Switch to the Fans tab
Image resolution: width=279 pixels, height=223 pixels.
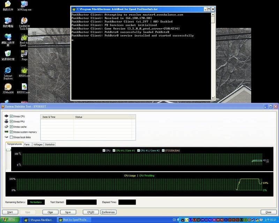click(x=27, y=144)
